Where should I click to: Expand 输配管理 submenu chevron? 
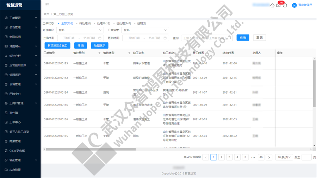(36, 160)
